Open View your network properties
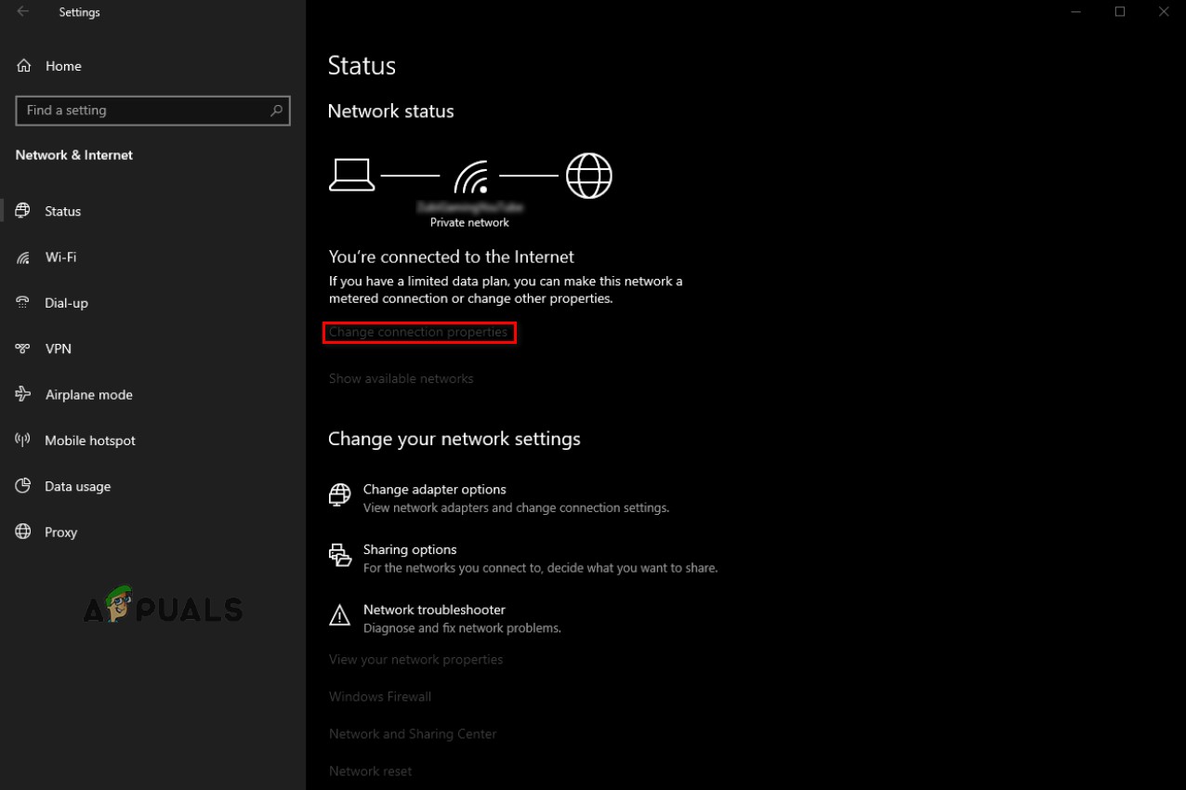Viewport: 1186px width, 790px height. coord(415,659)
